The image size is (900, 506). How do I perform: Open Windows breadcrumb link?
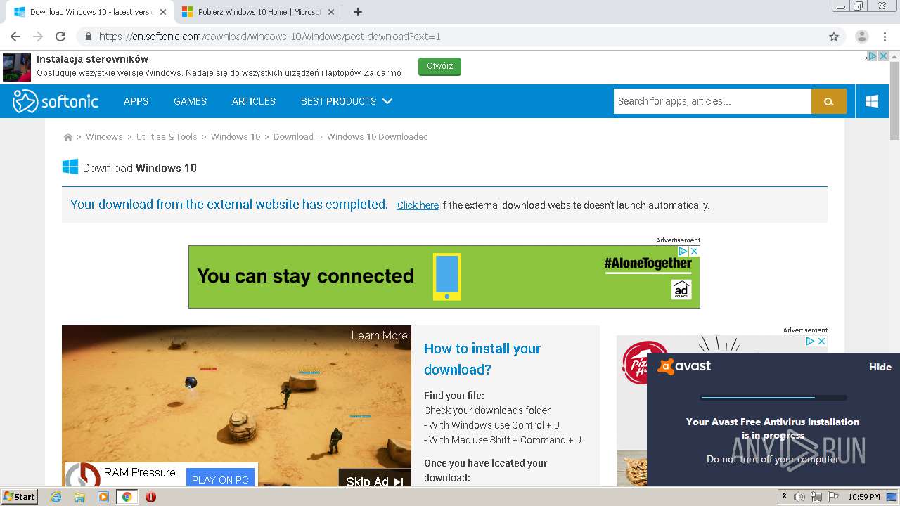[104, 137]
